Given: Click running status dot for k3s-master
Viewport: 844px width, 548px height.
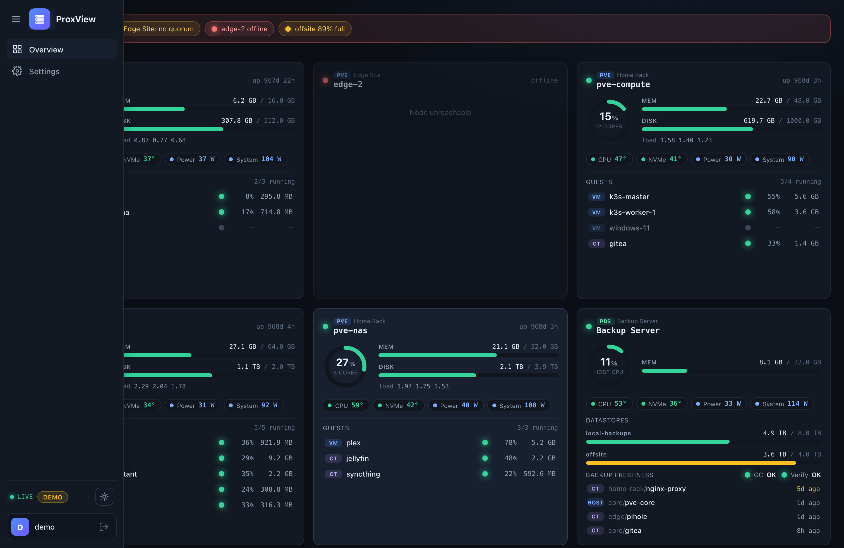Looking at the screenshot, I should tap(748, 196).
